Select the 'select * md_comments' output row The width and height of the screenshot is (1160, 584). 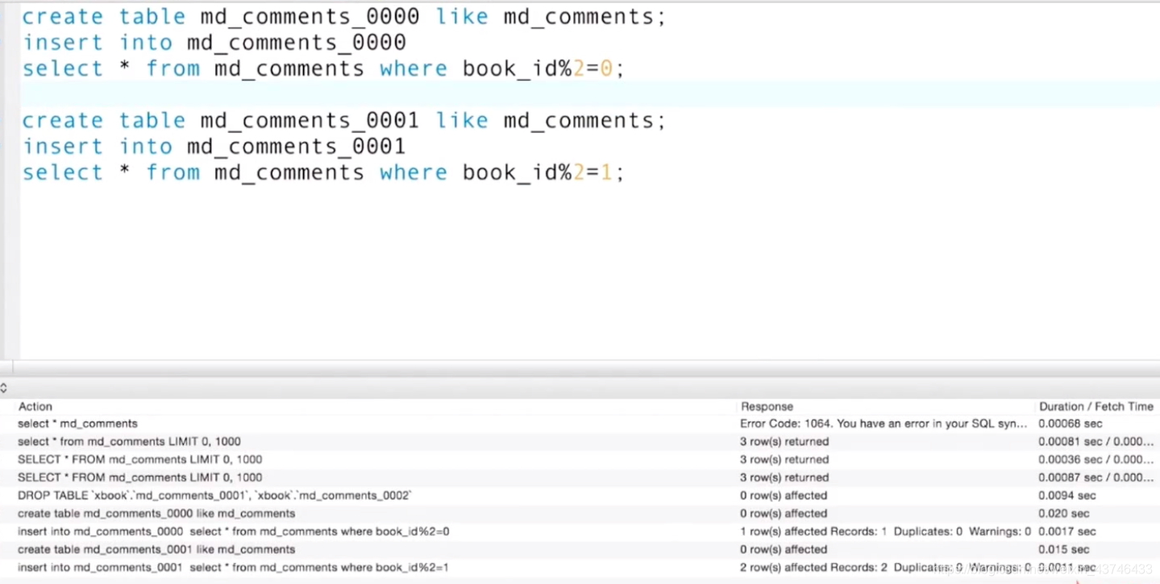[x=78, y=424]
